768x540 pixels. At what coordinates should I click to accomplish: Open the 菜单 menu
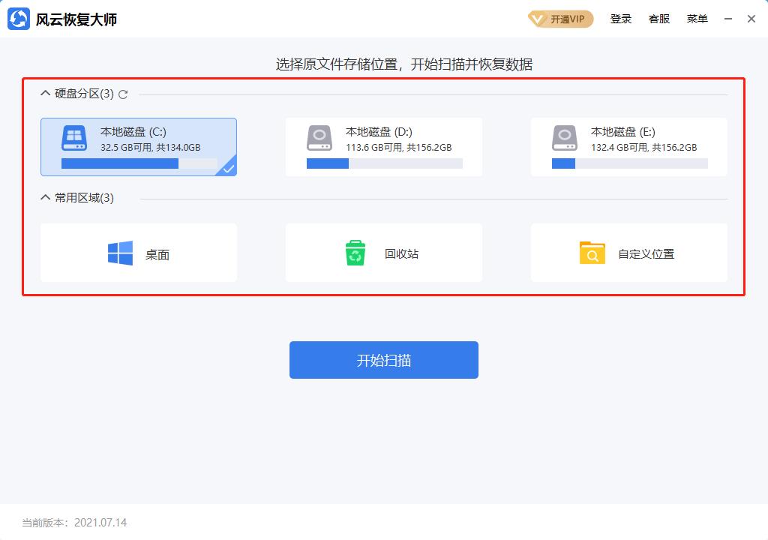coord(697,19)
